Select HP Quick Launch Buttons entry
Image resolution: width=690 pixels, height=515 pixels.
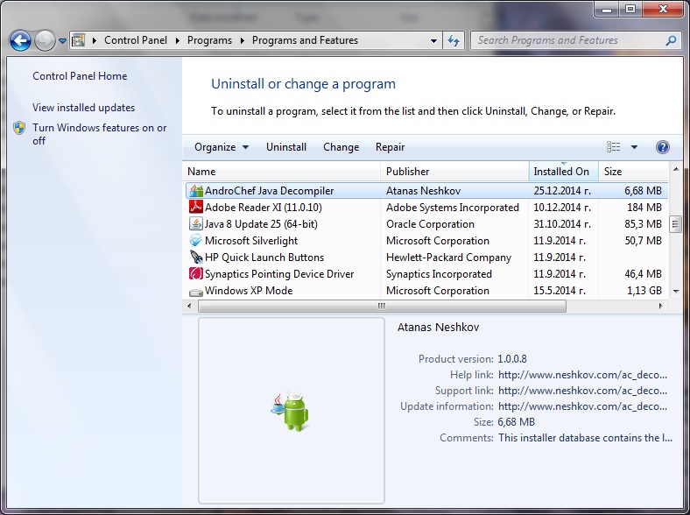pos(264,257)
